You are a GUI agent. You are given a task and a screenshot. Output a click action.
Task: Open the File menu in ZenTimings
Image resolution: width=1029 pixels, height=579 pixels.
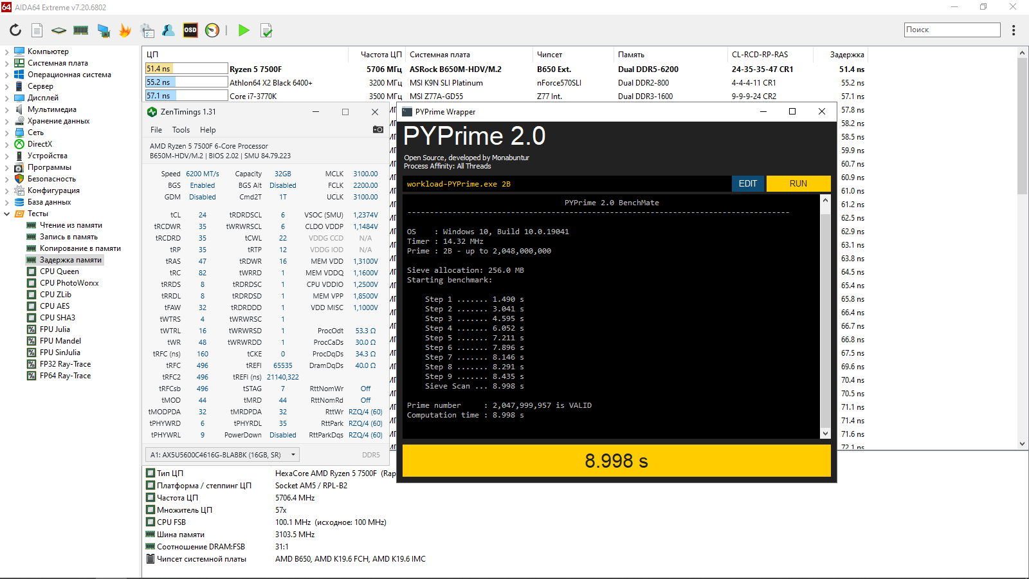point(156,130)
